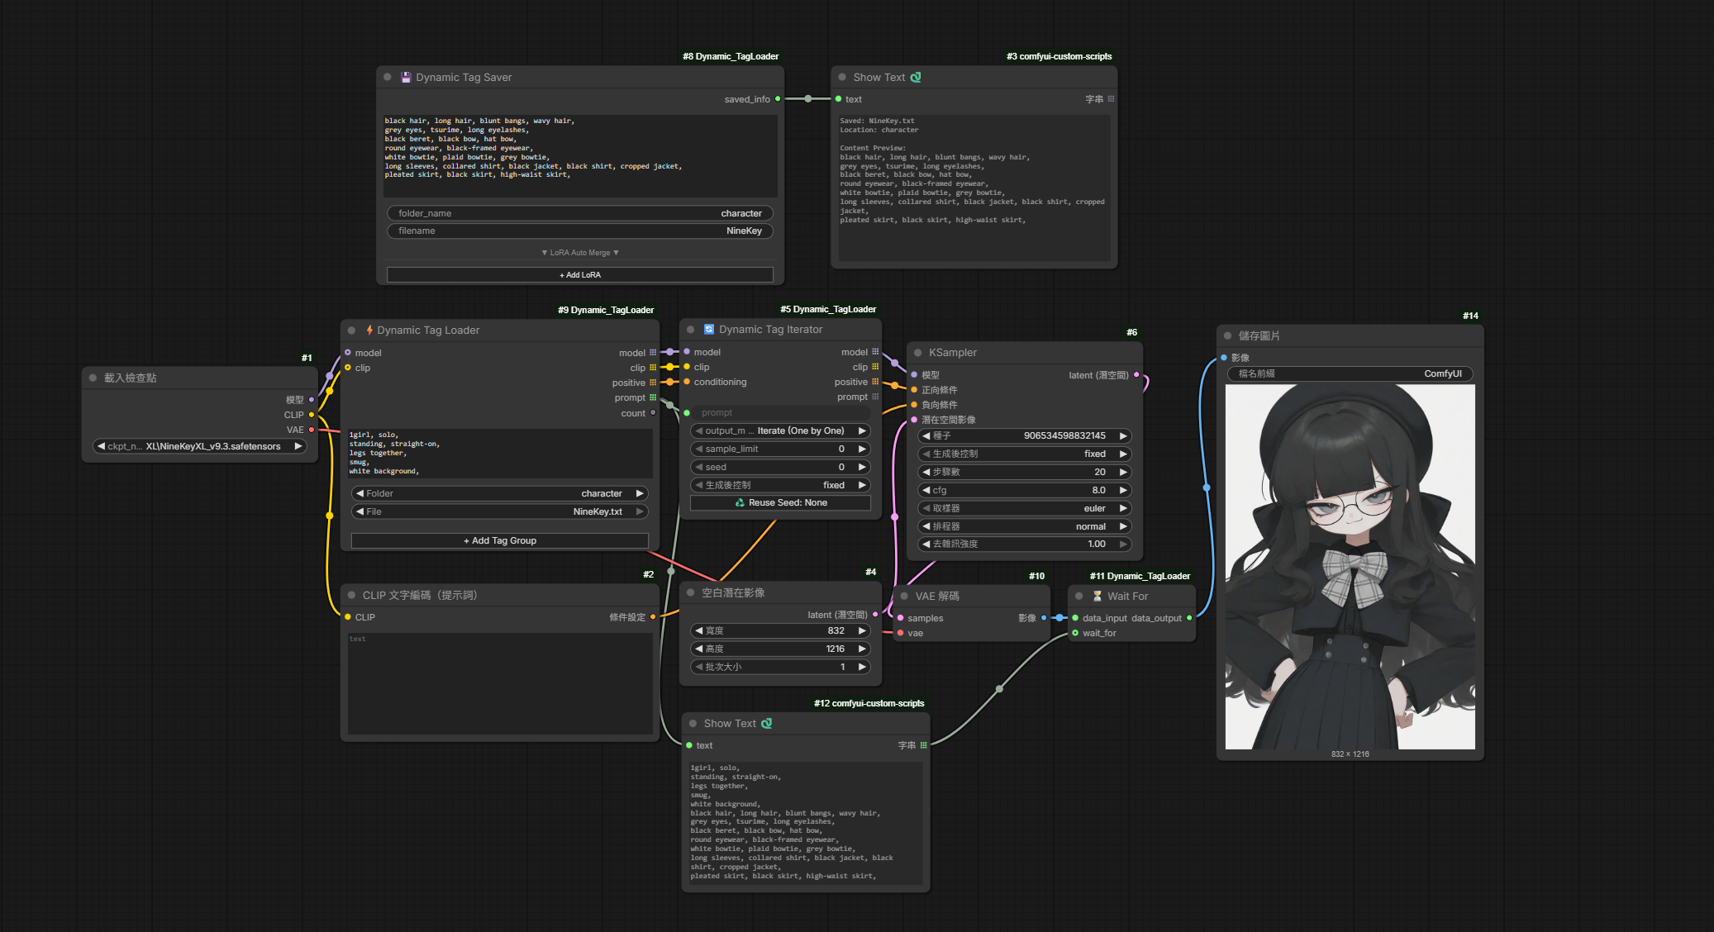Collapse the KSampler node
The height and width of the screenshot is (932, 1714).
(x=918, y=353)
